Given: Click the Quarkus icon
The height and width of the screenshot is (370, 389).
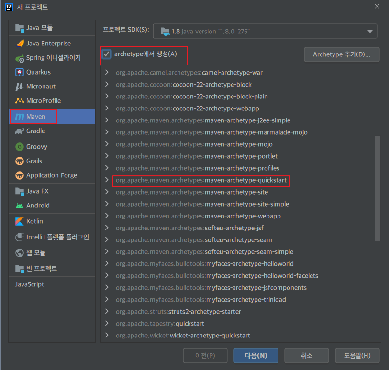Looking at the screenshot, I should 20,72.
